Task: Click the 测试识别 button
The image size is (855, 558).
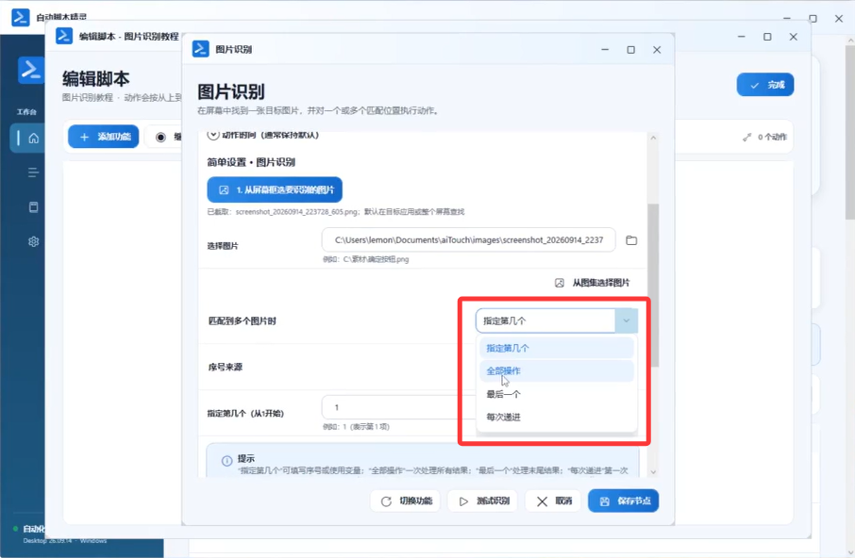Action: point(482,501)
